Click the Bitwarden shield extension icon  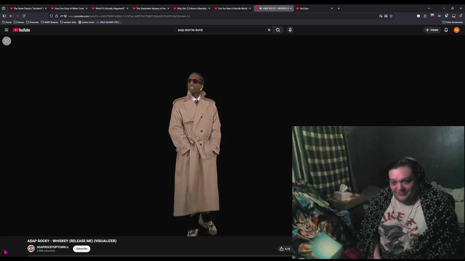pyautogui.click(x=446, y=16)
